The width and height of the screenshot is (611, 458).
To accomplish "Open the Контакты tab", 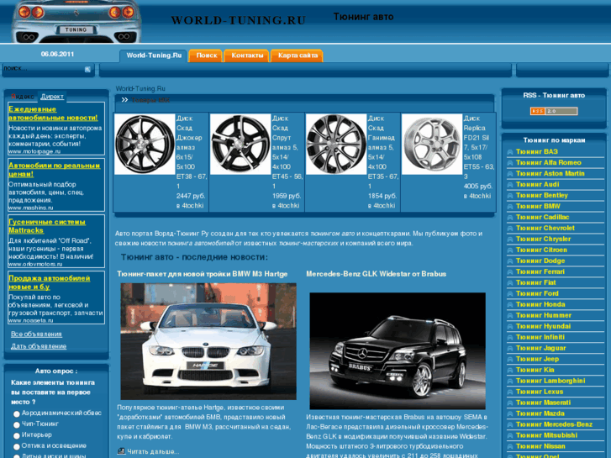I will tap(247, 55).
